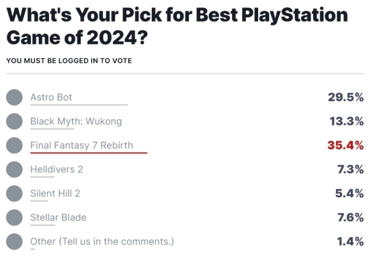Image resolution: width=373 pixels, height=258 pixels.
Task: Click the 29.5% percentage value
Action: 346,97
